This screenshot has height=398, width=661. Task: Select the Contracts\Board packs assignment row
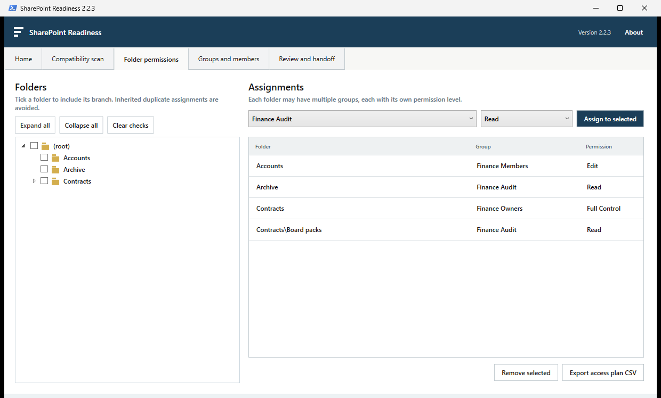[x=446, y=230]
